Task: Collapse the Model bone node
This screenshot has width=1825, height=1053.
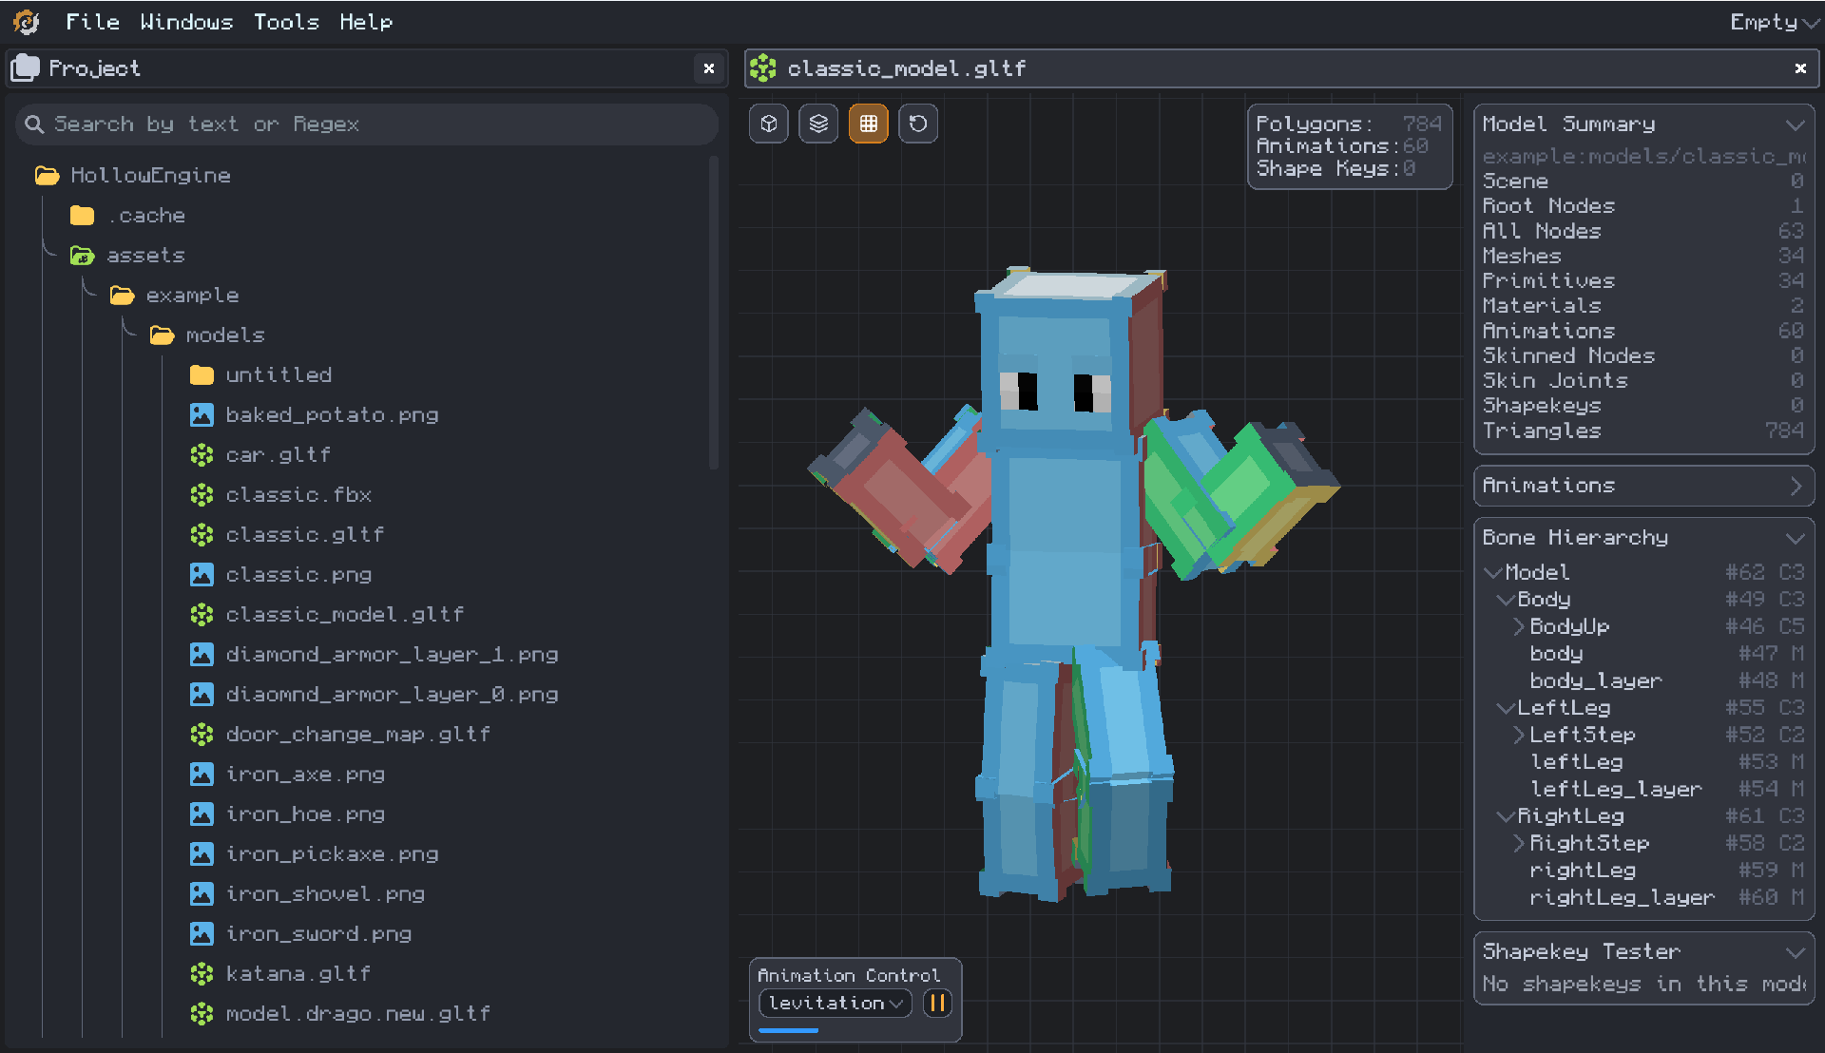Action: coord(1493,572)
